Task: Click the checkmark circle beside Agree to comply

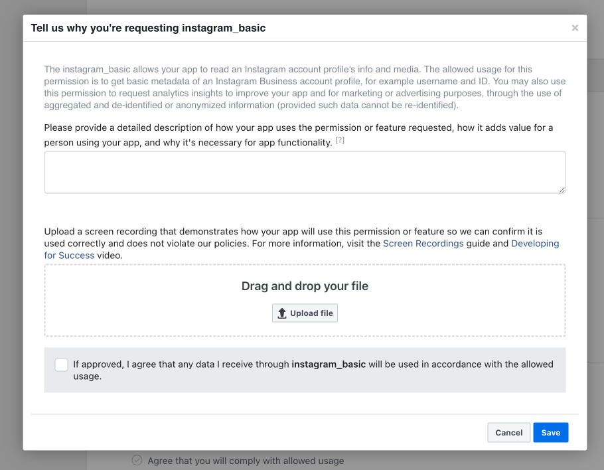Action: (137, 460)
